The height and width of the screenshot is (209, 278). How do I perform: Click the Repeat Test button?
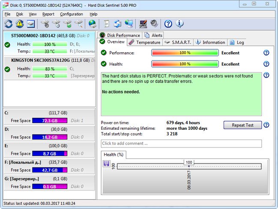pos(242,125)
